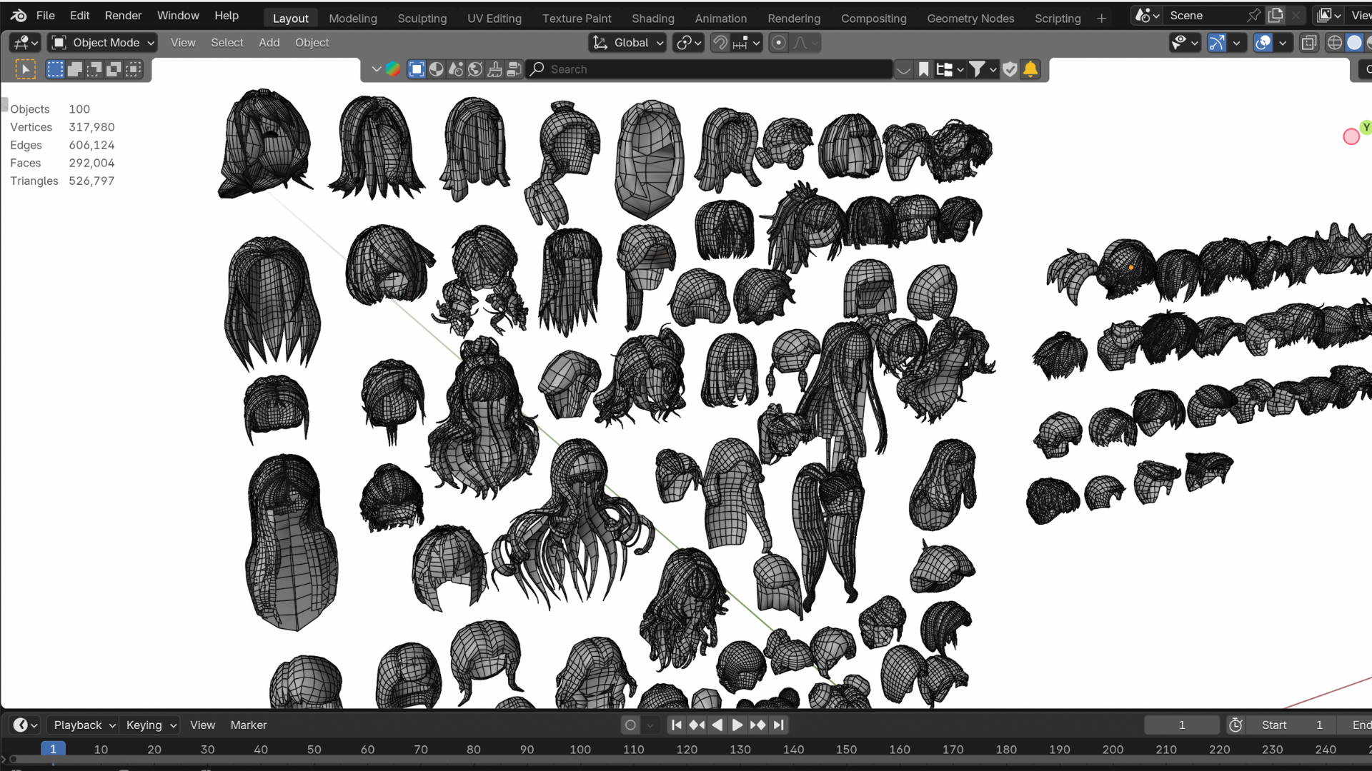The height and width of the screenshot is (771, 1372).
Task: Choose invert selection mode
Action: pyautogui.click(x=114, y=69)
